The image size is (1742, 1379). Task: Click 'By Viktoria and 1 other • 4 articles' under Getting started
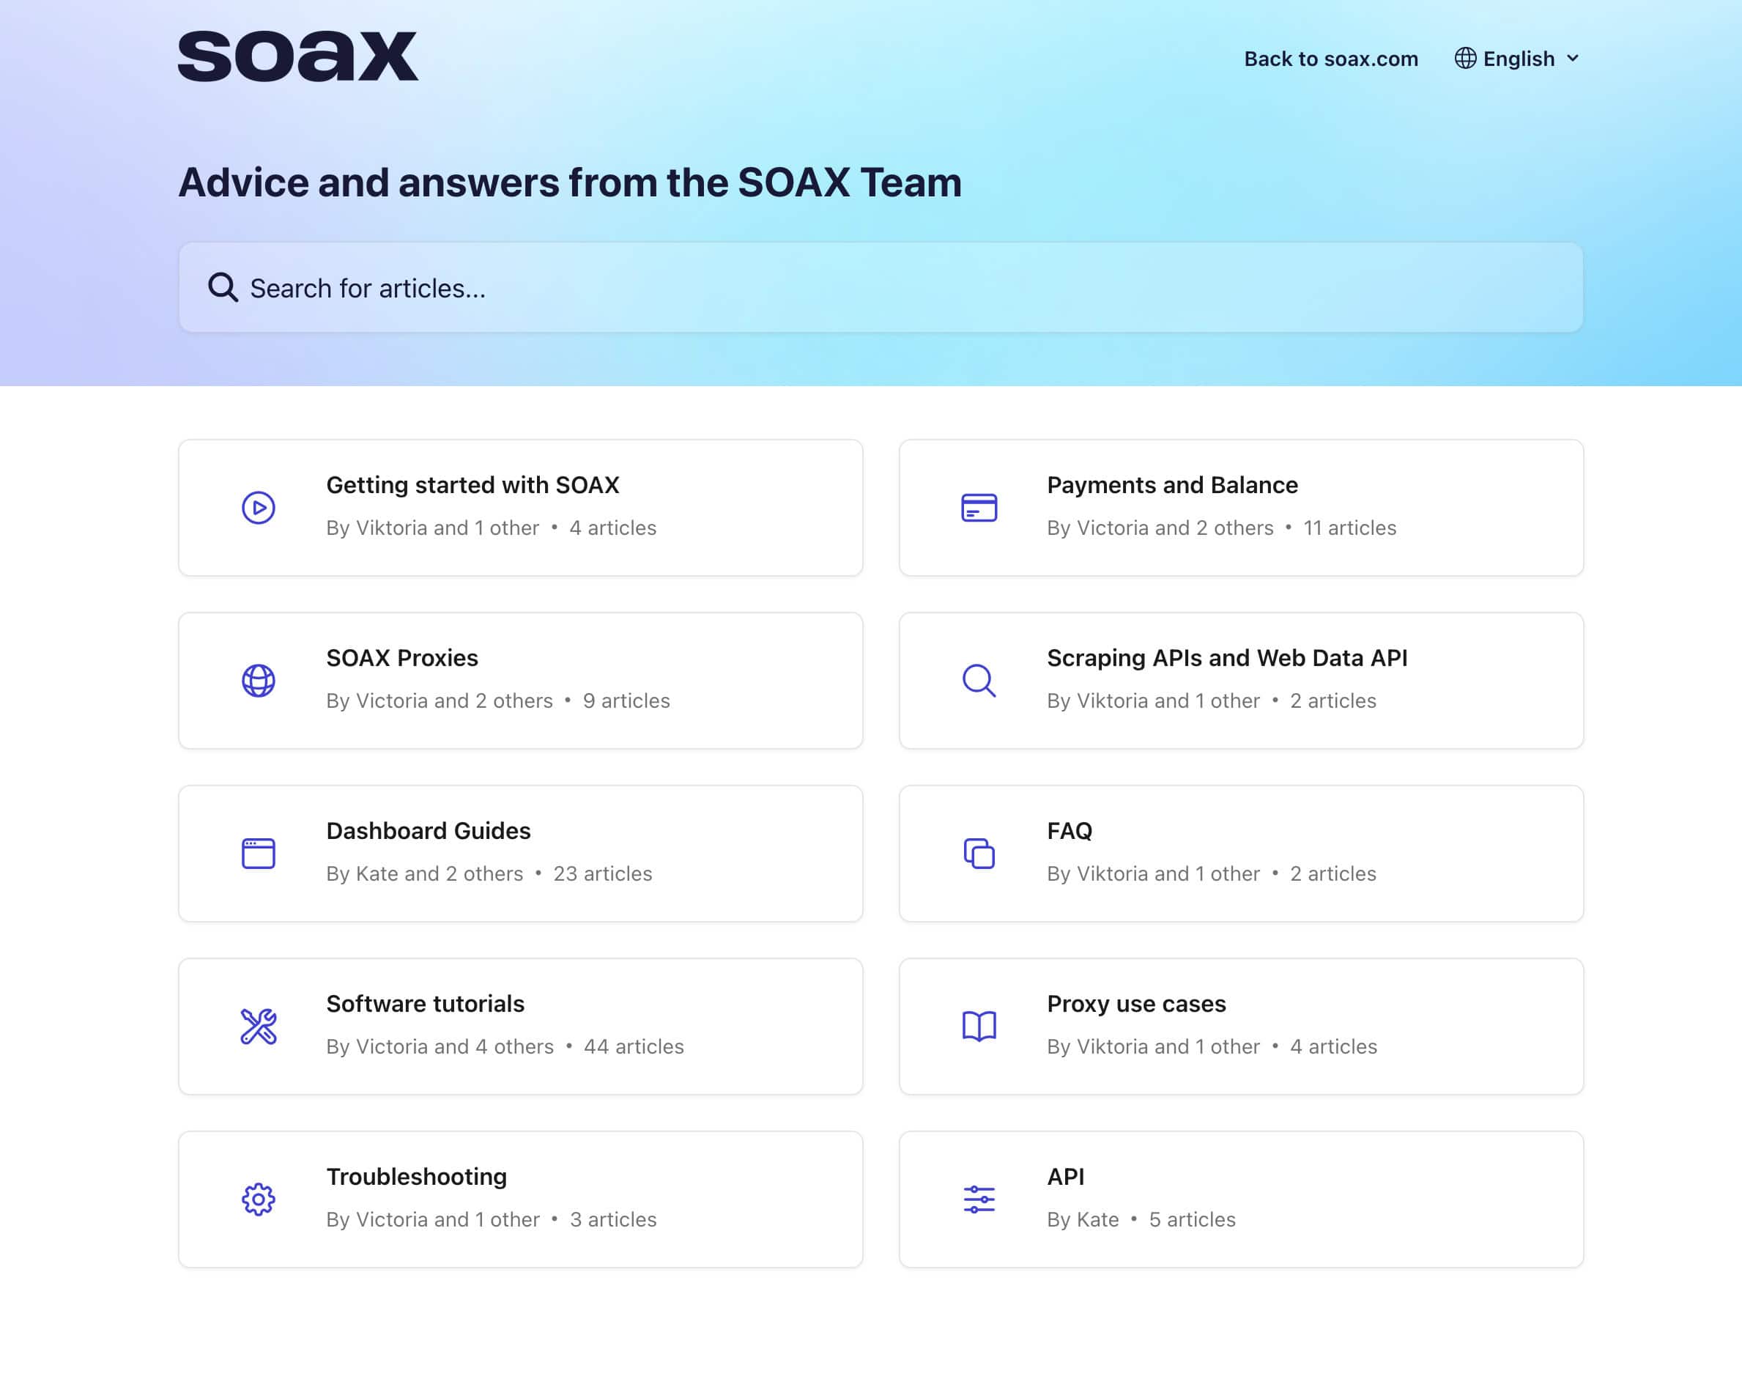[x=491, y=528]
